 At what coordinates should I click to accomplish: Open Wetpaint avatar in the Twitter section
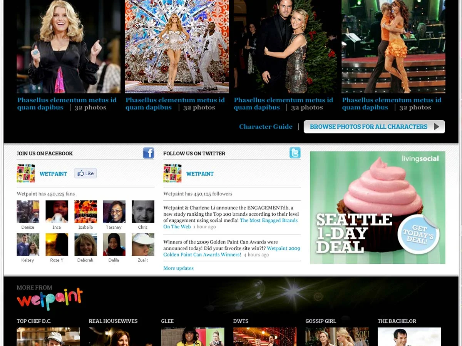point(172,173)
